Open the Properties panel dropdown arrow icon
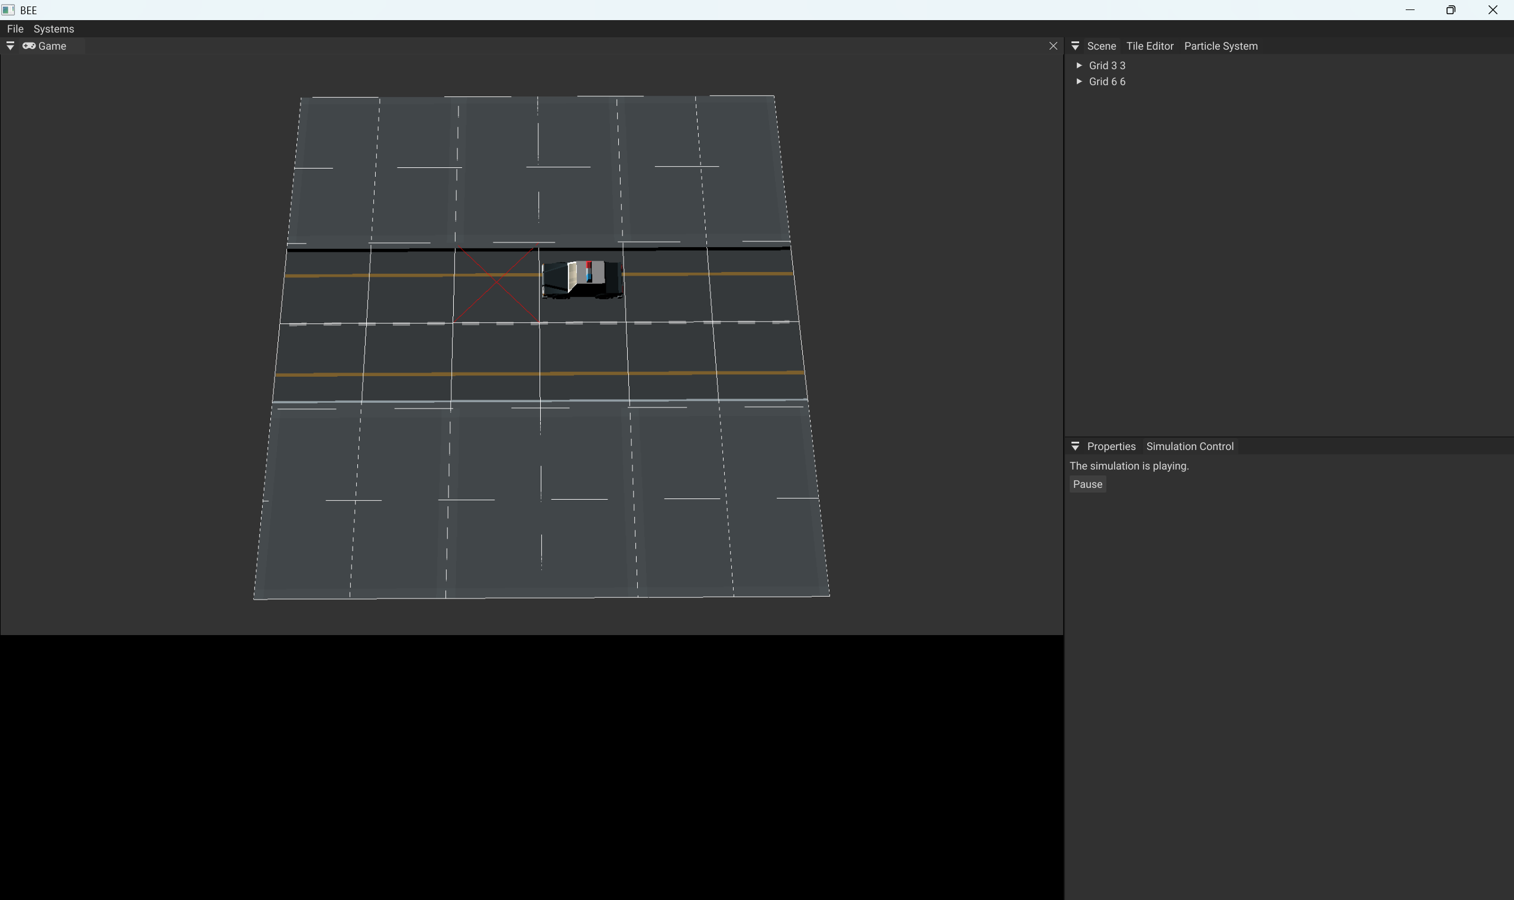 click(1074, 446)
